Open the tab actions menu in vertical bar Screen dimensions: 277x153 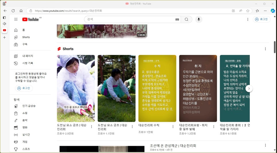[x=4, y=18]
